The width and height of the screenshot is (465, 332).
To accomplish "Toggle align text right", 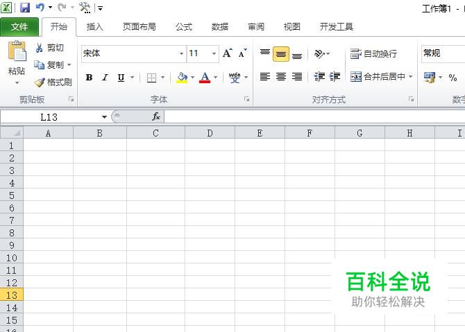I will [297, 77].
